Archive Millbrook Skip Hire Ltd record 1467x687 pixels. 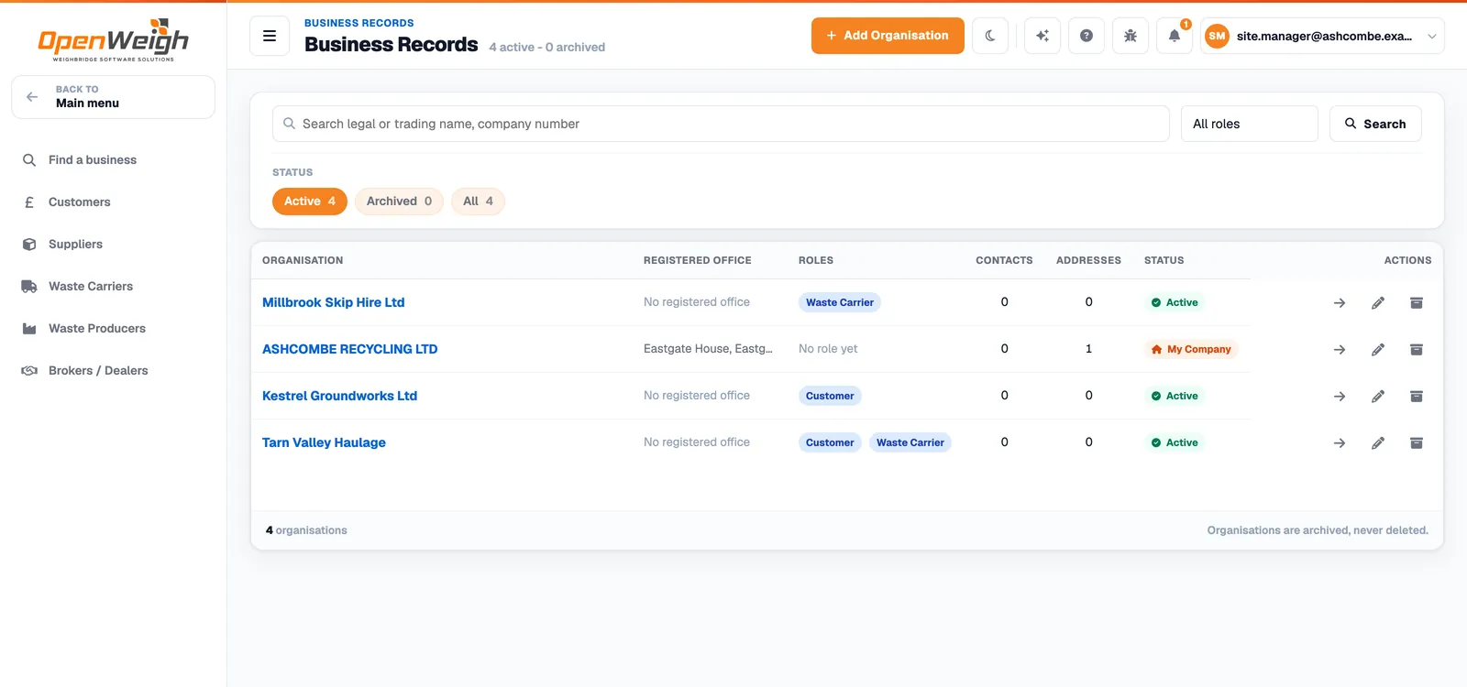coord(1417,302)
